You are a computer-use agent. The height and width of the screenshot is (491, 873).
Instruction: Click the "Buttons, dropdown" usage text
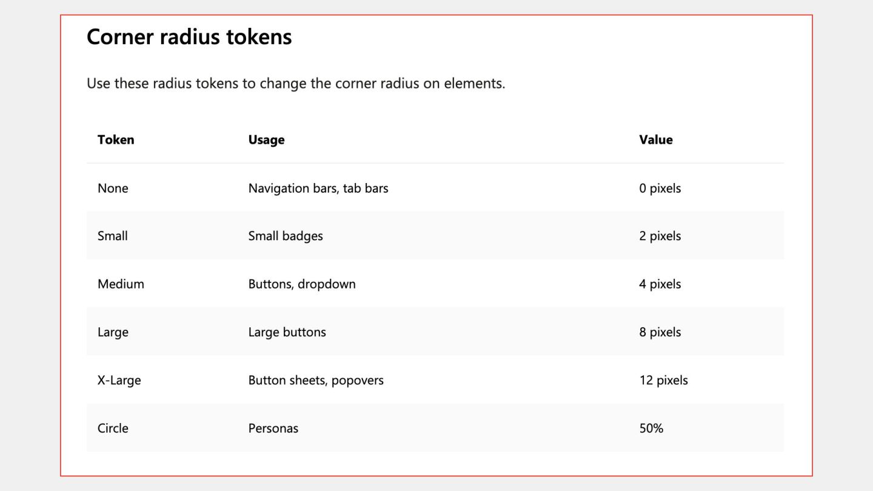[302, 284]
